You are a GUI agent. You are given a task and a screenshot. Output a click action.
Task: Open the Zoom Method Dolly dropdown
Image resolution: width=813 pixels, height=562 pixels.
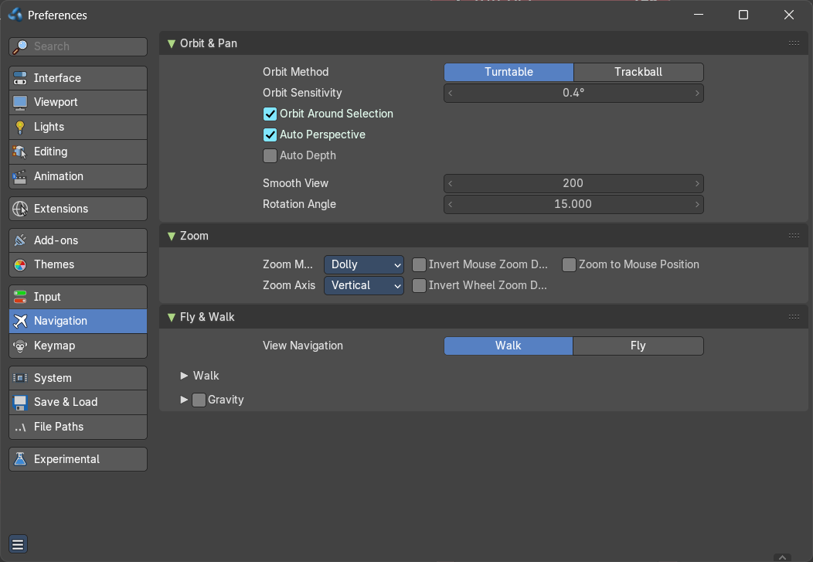tap(364, 265)
